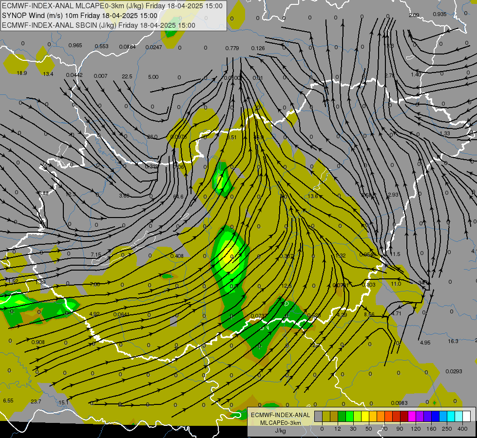The height and width of the screenshot is (438, 477).
Task: Click the 'J/kg' unit label in legend
Action: pos(280,431)
